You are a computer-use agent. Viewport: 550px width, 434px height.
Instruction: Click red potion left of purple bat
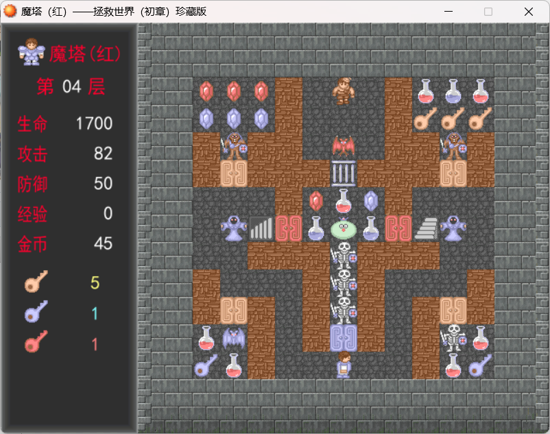pyautogui.click(x=206, y=338)
